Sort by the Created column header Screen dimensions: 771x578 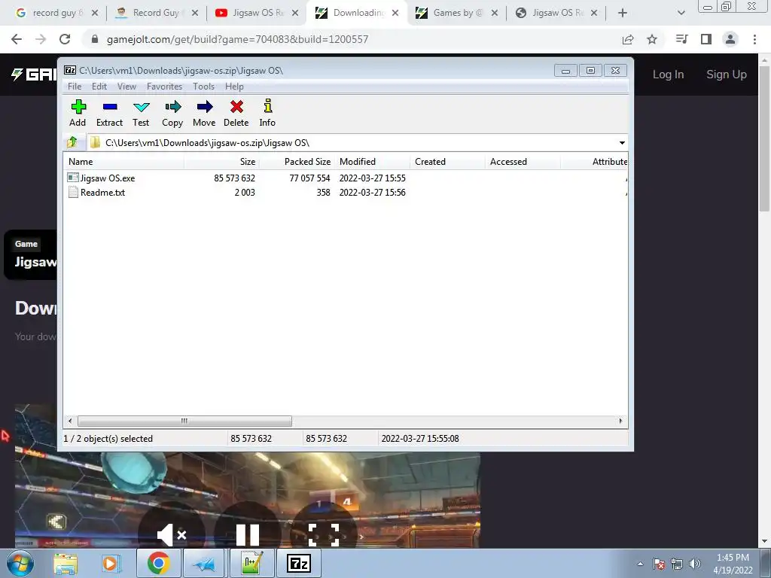[448, 162]
